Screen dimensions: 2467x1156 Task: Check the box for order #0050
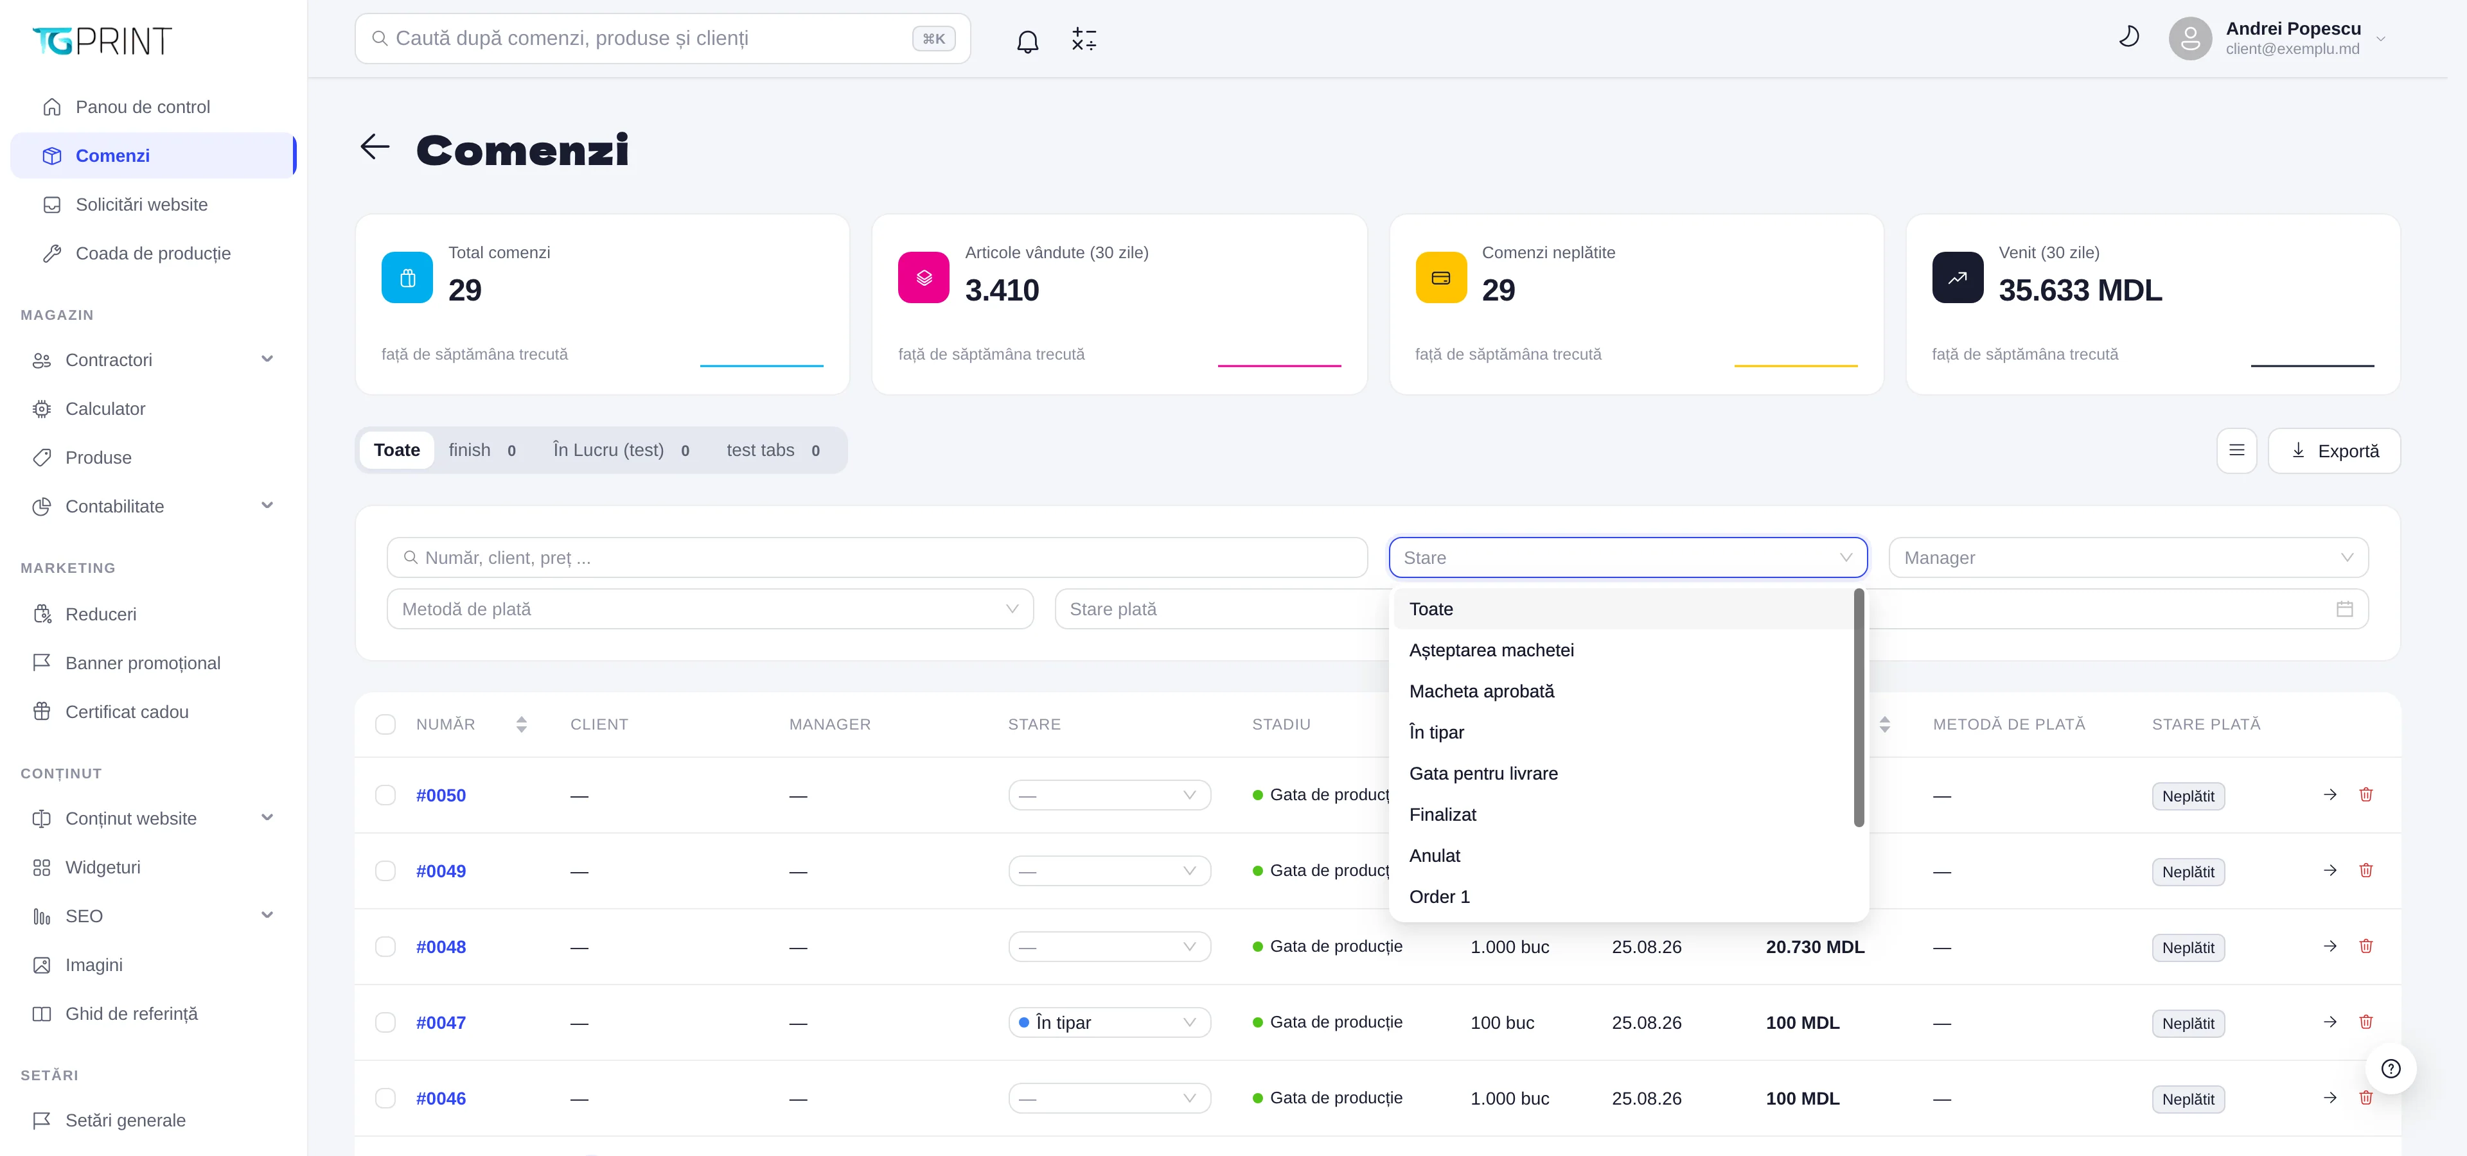386,795
